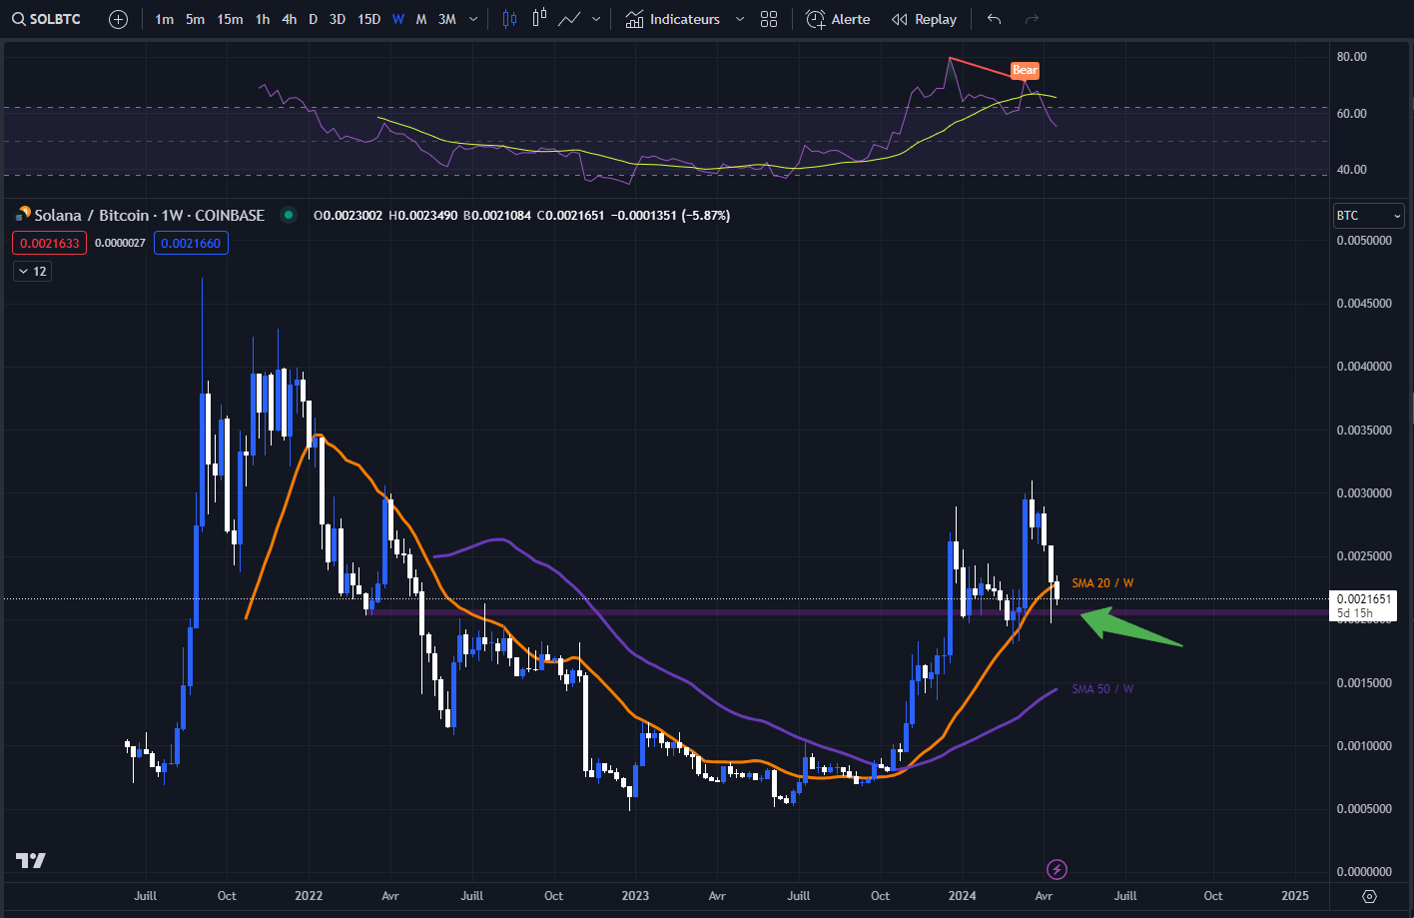This screenshot has height=918, width=1414.
Task: Click the green data status dot
Action: click(288, 215)
